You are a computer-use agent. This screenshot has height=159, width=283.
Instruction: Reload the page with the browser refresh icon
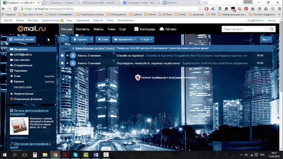(15, 9)
